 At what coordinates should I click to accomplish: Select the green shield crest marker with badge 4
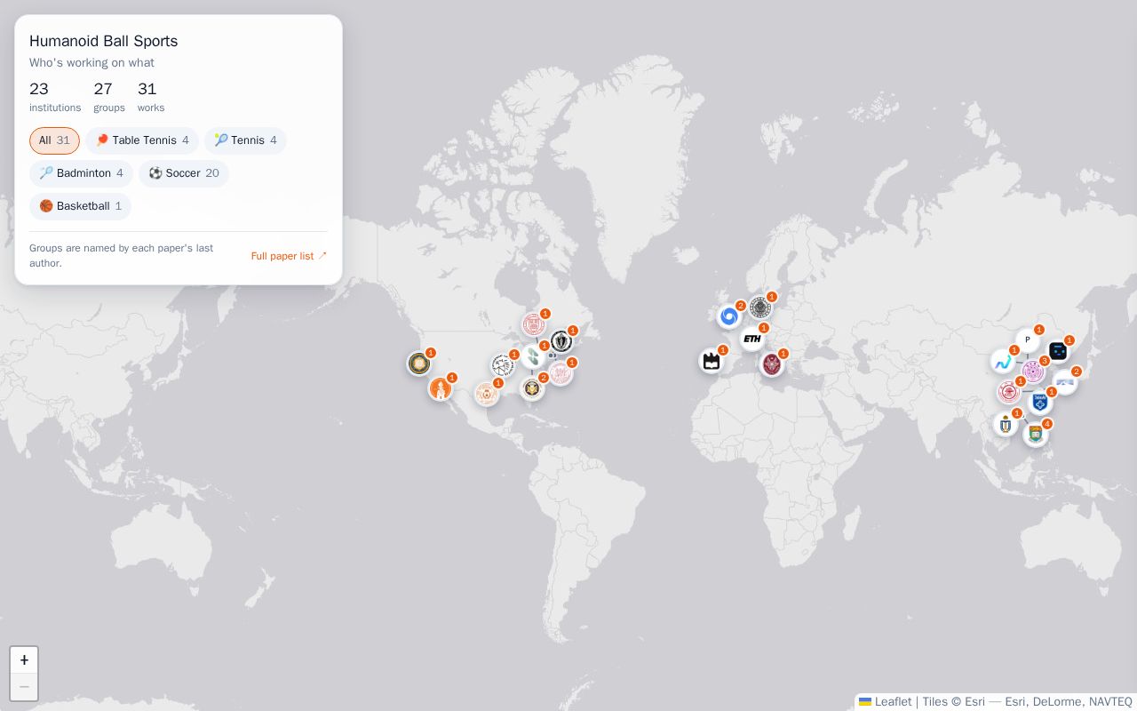pyautogui.click(x=1036, y=435)
